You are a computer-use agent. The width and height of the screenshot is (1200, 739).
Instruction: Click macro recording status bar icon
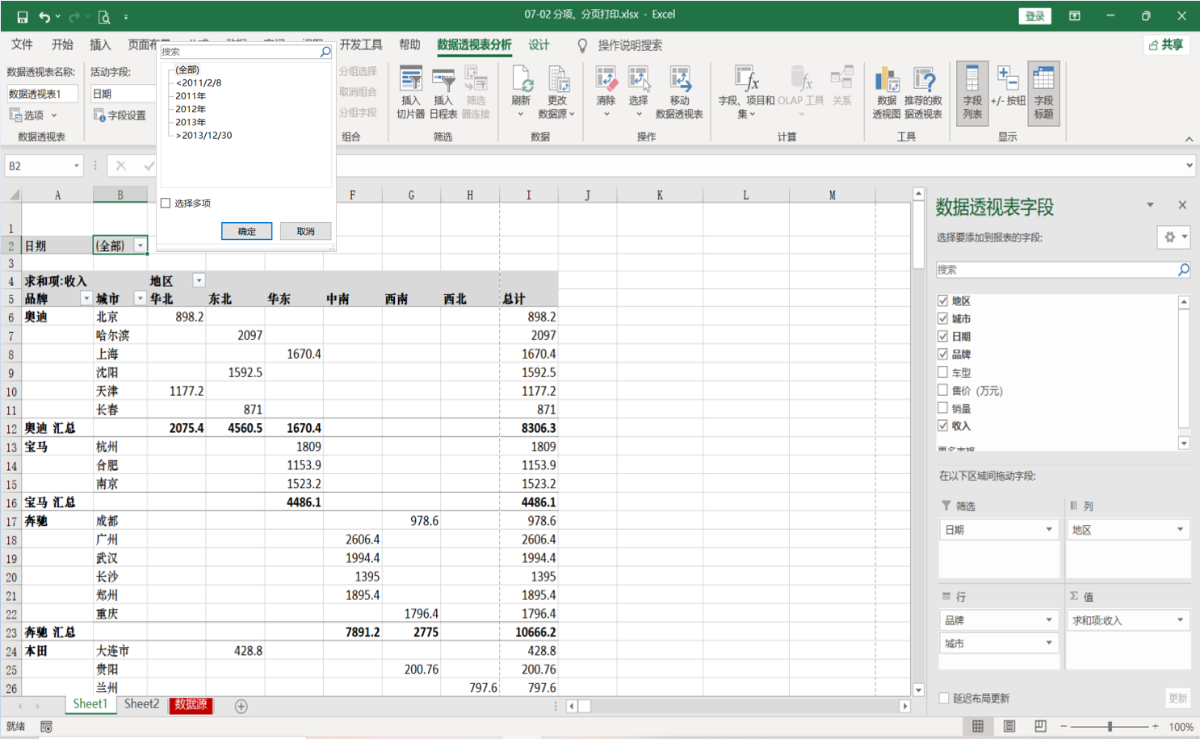[x=46, y=727]
